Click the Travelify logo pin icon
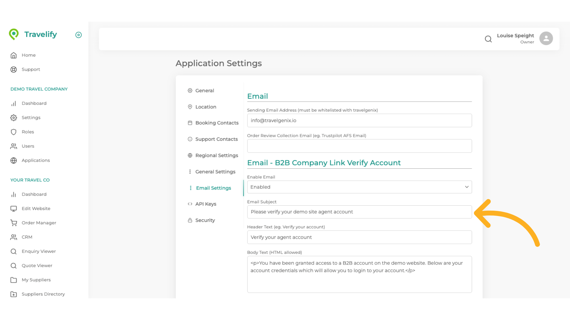 [x=14, y=34]
